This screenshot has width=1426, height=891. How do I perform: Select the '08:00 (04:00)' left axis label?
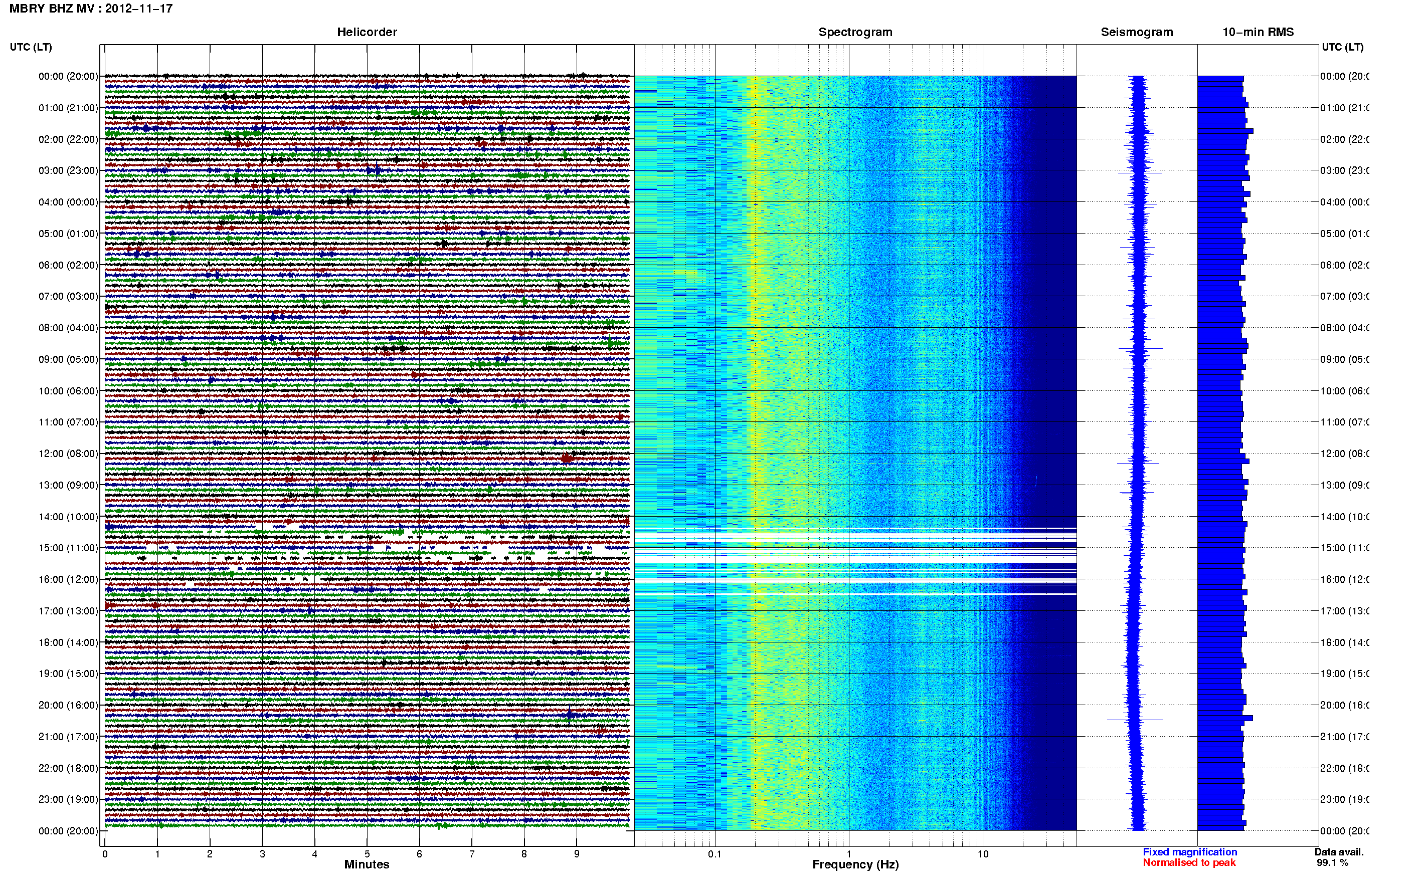click(68, 328)
